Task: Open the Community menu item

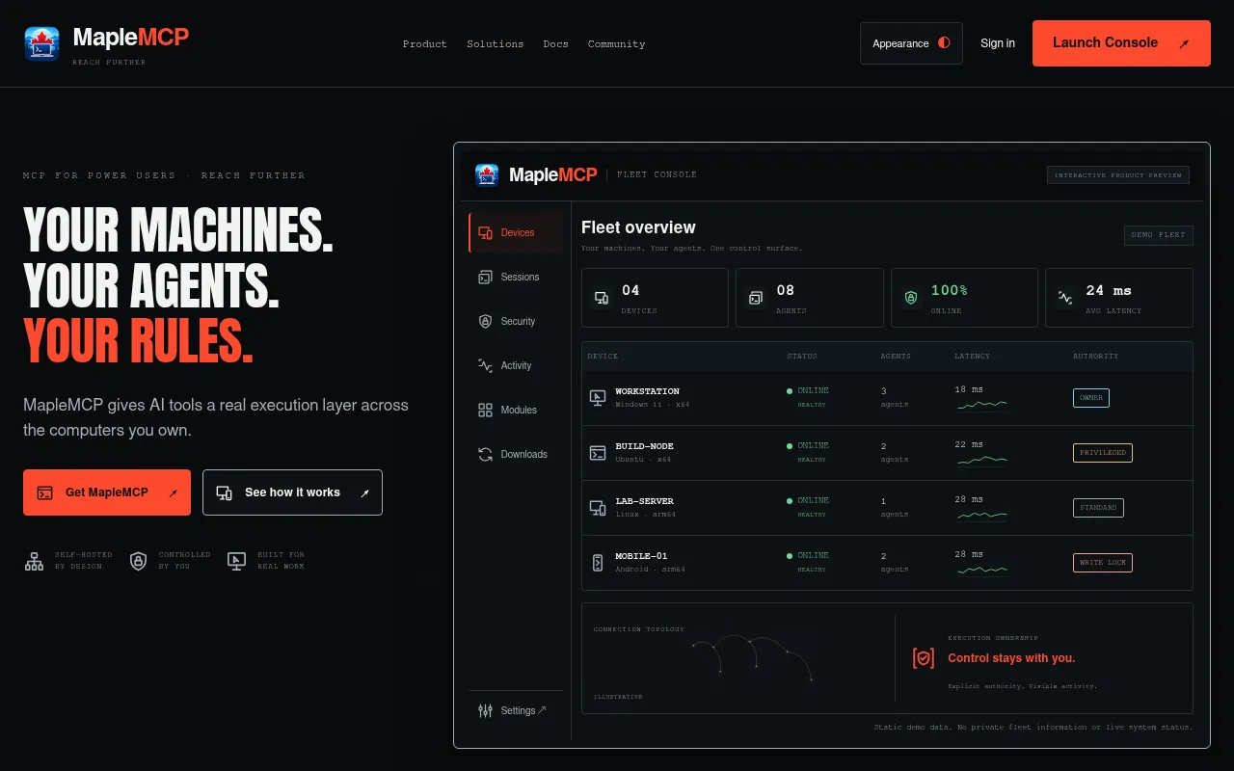Action: [617, 44]
